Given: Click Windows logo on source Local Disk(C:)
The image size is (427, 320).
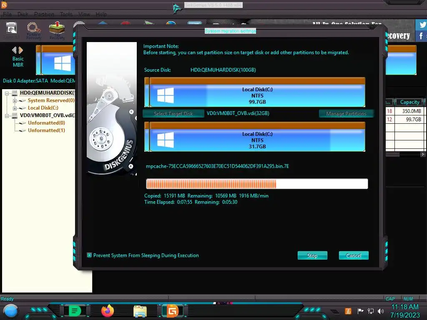Looking at the screenshot, I should (166, 95).
